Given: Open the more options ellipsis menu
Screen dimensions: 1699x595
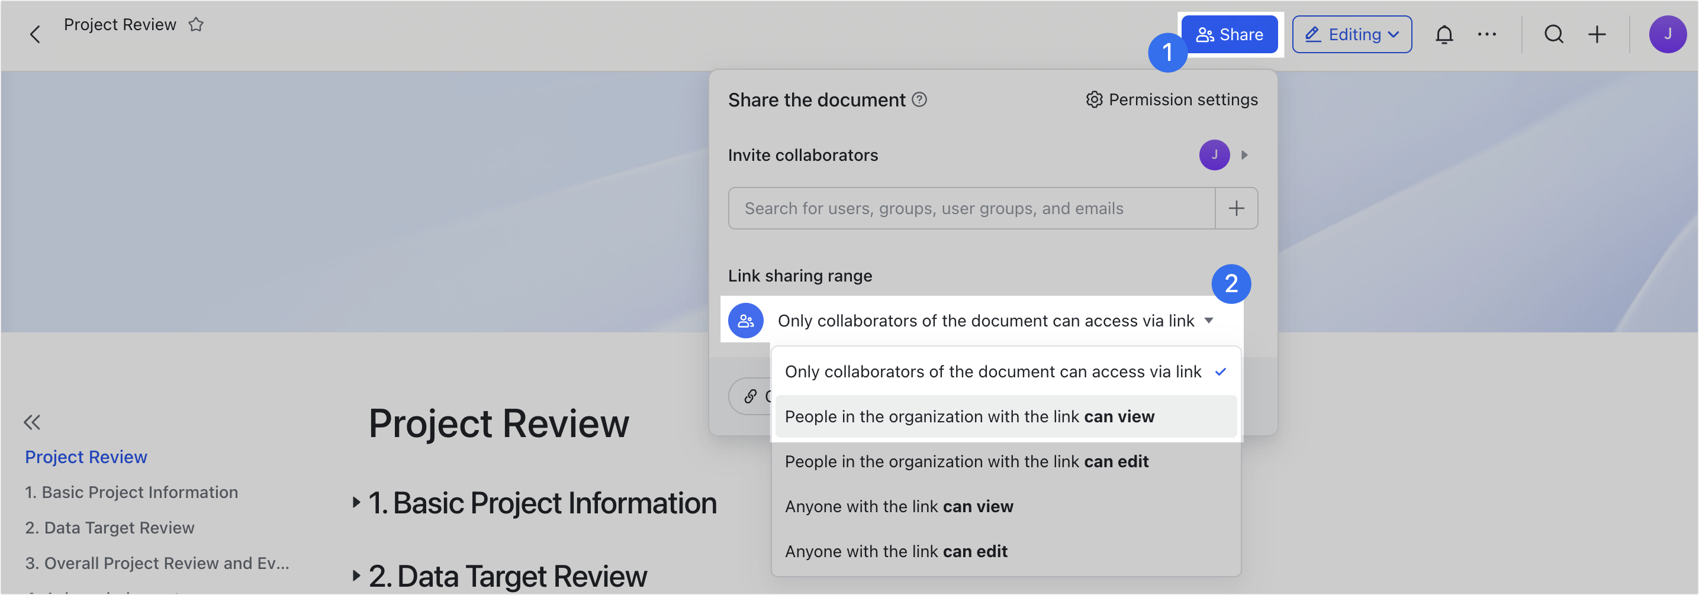Looking at the screenshot, I should (1486, 34).
